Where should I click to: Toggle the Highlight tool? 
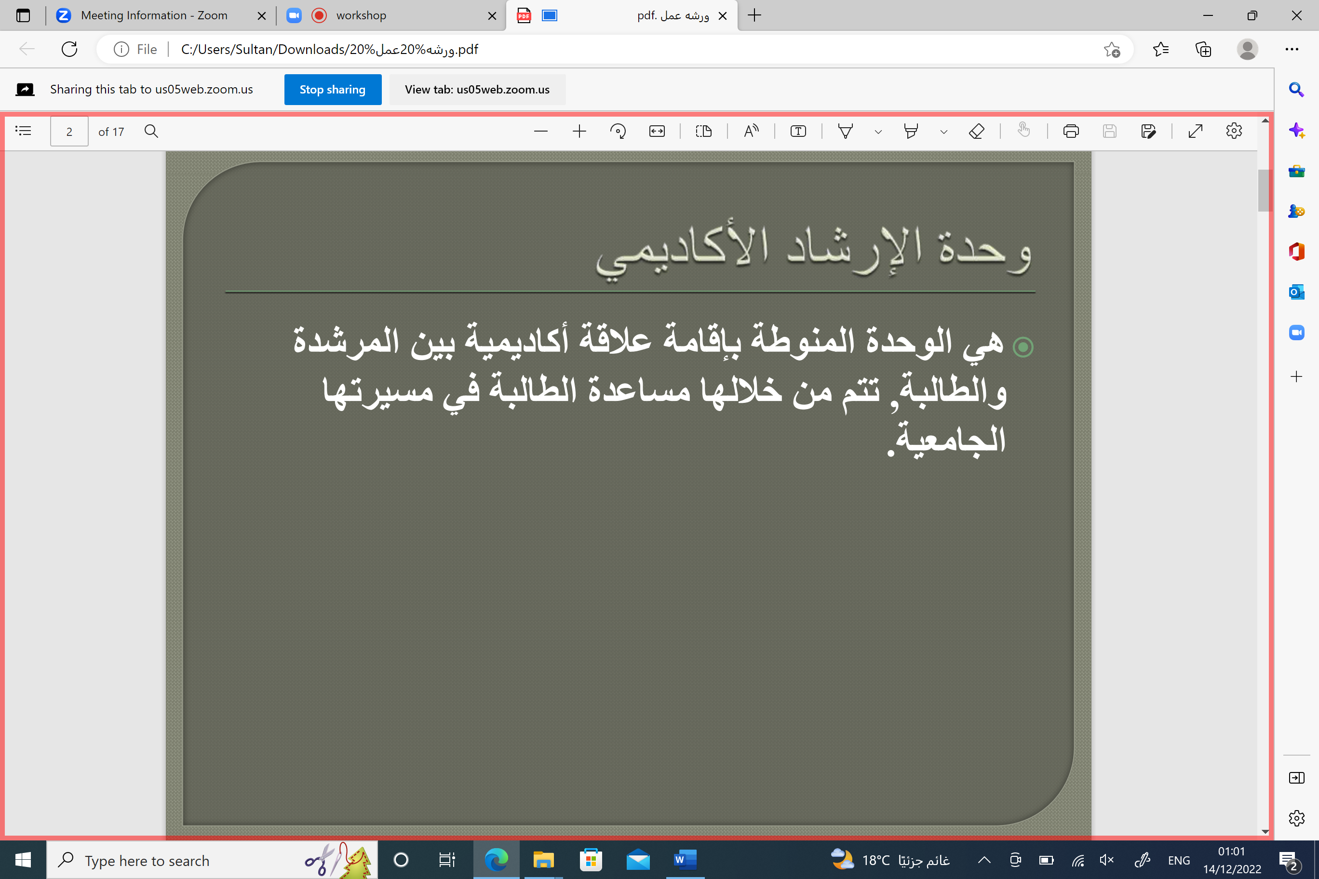[911, 131]
